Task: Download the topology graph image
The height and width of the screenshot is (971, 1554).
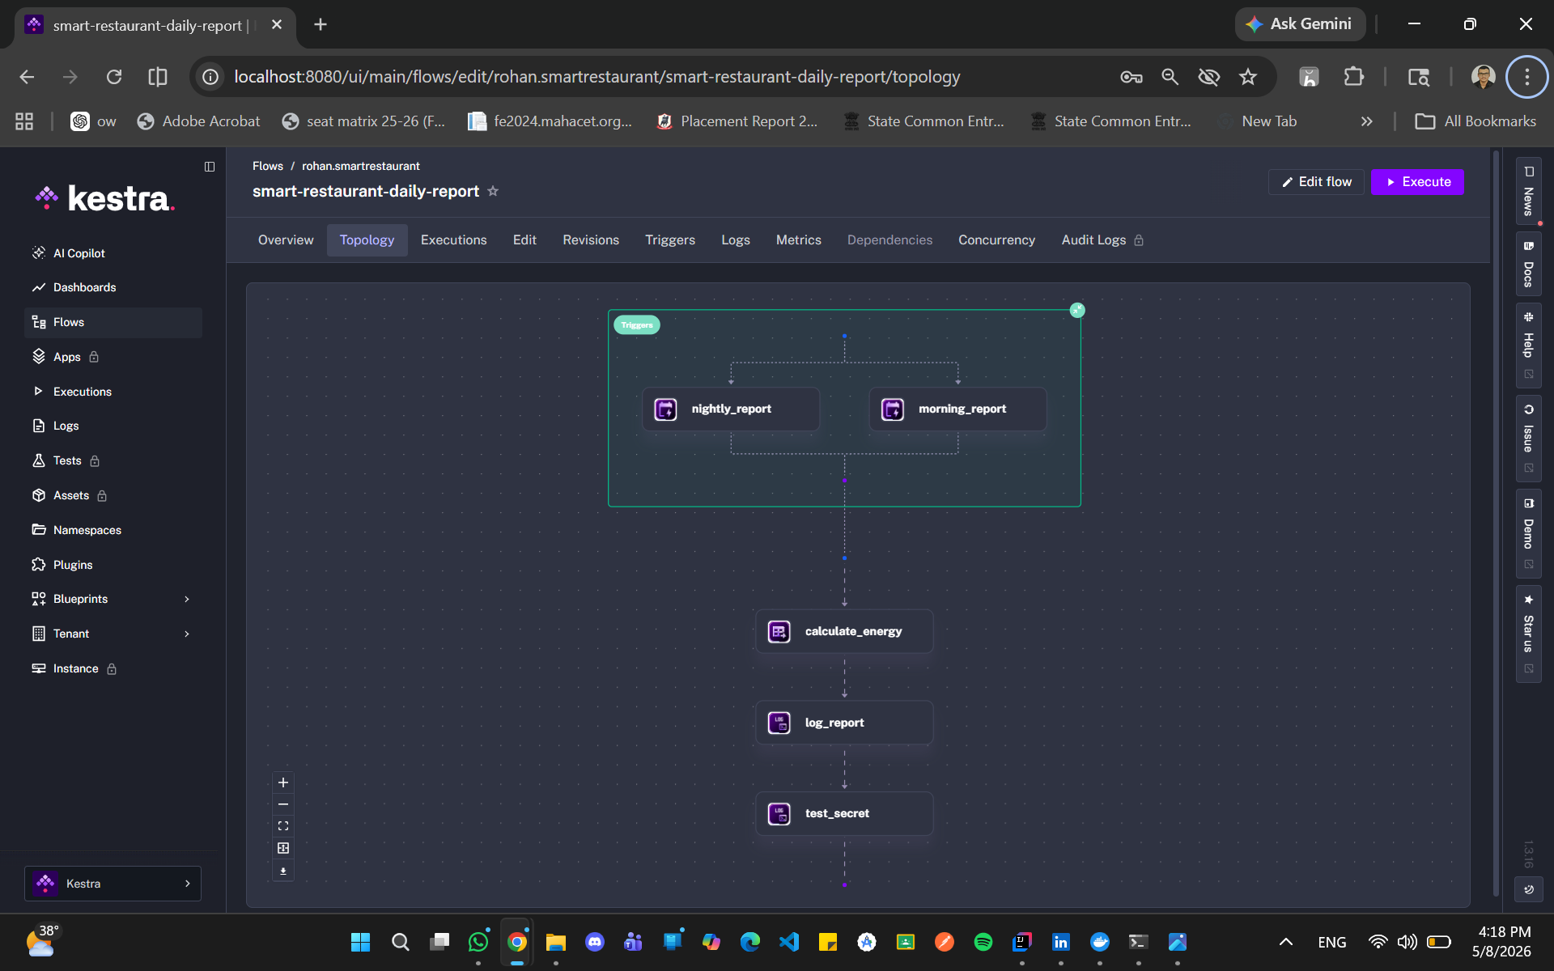Action: 283,871
